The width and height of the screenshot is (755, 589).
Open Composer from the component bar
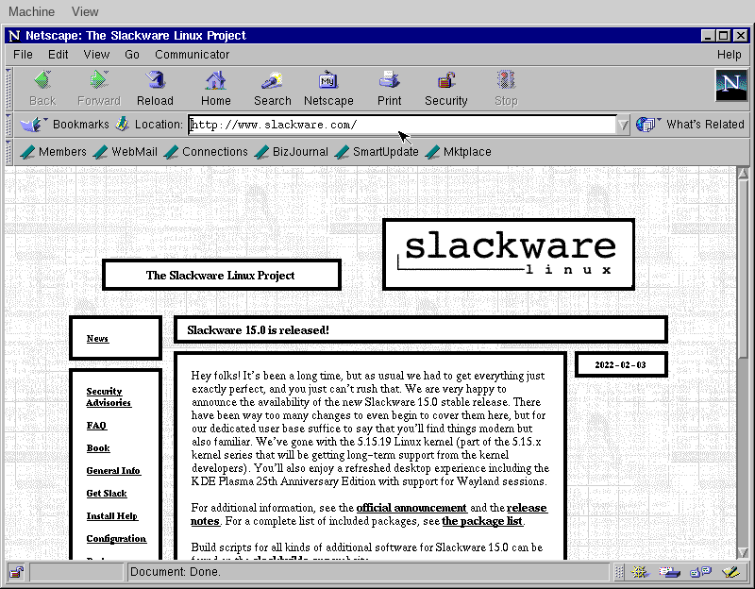[730, 572]
